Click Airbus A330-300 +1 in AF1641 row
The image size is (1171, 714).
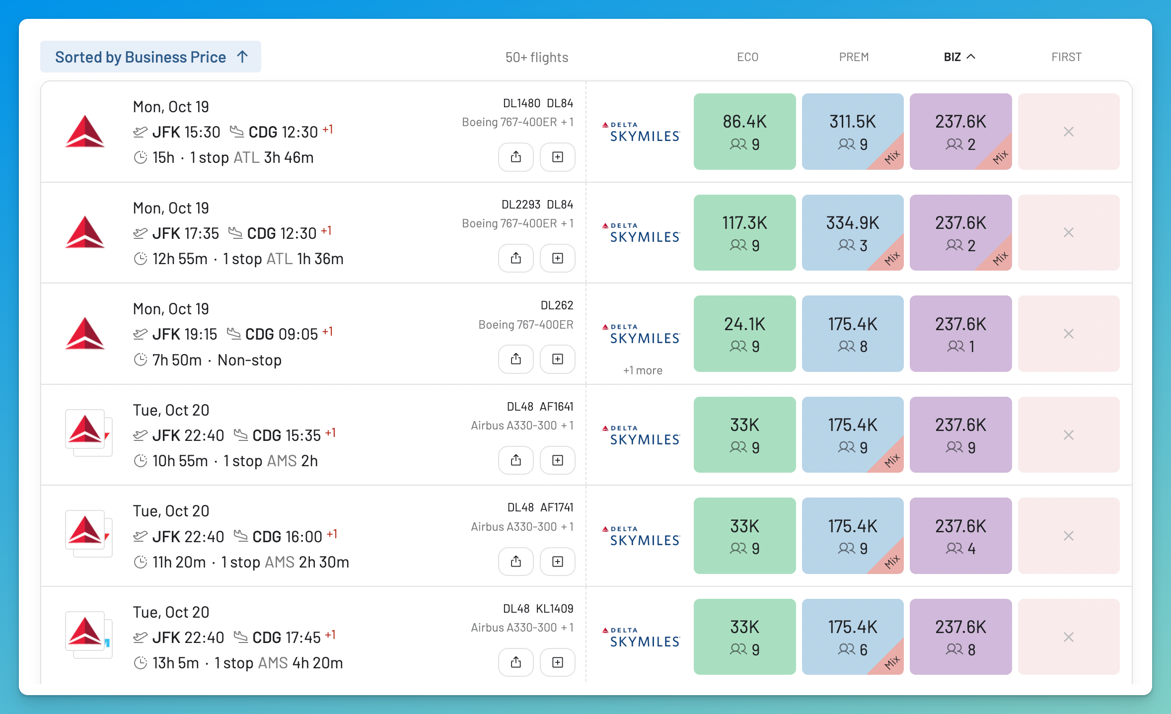[x=522, y=426]
